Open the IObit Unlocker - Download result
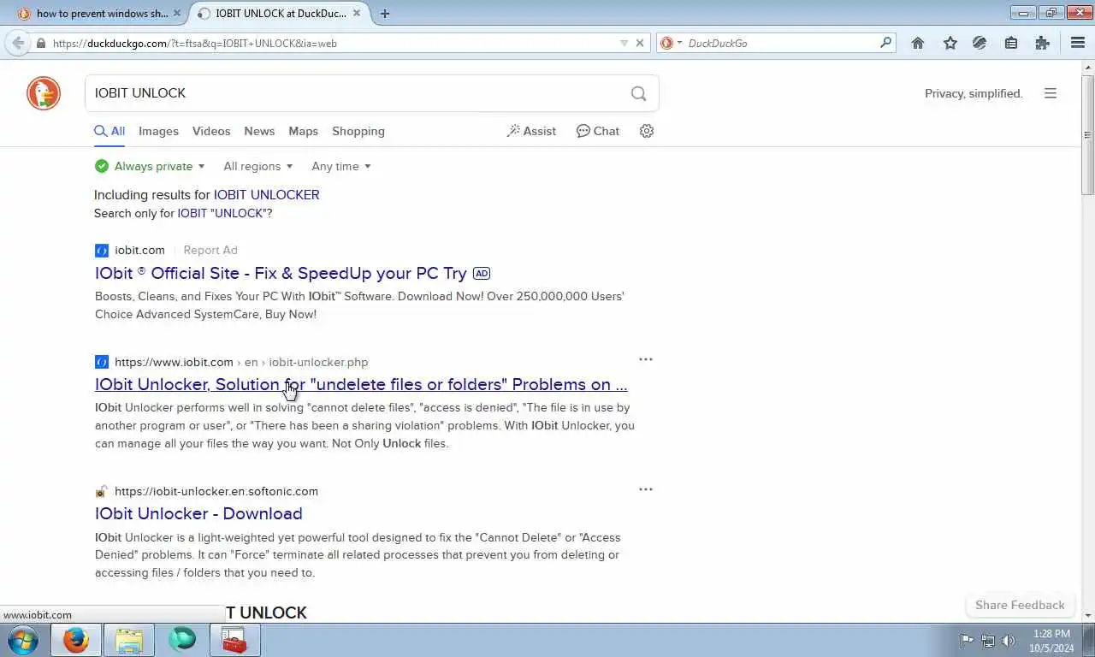 coord(198,513)
